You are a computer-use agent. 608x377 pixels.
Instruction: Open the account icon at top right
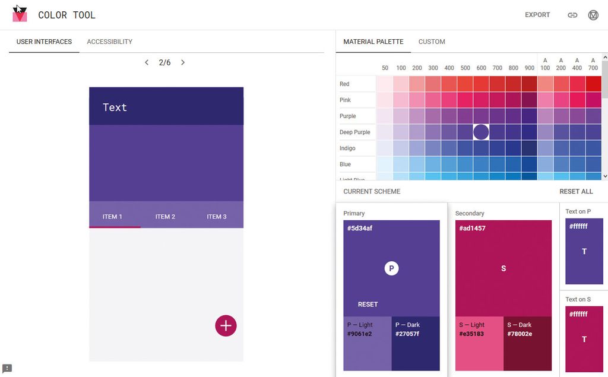pos(593,15)
